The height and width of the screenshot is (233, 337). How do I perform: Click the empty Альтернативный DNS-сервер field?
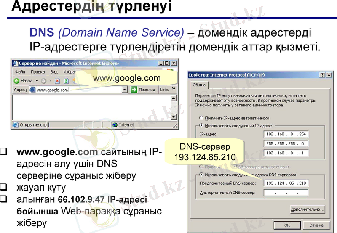click(x=286, y=193)
